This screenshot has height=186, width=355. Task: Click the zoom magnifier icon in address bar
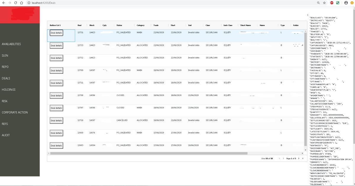click(x=318, y=2)
